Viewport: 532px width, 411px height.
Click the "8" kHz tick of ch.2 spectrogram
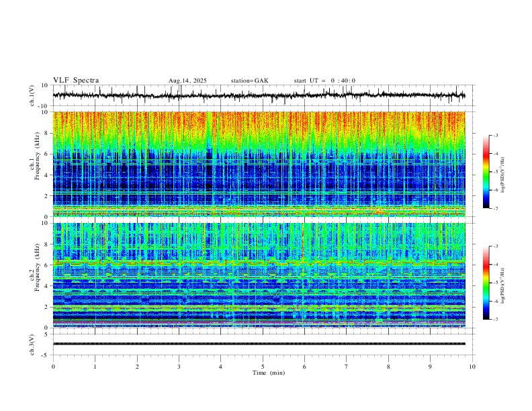coord(46,244)
